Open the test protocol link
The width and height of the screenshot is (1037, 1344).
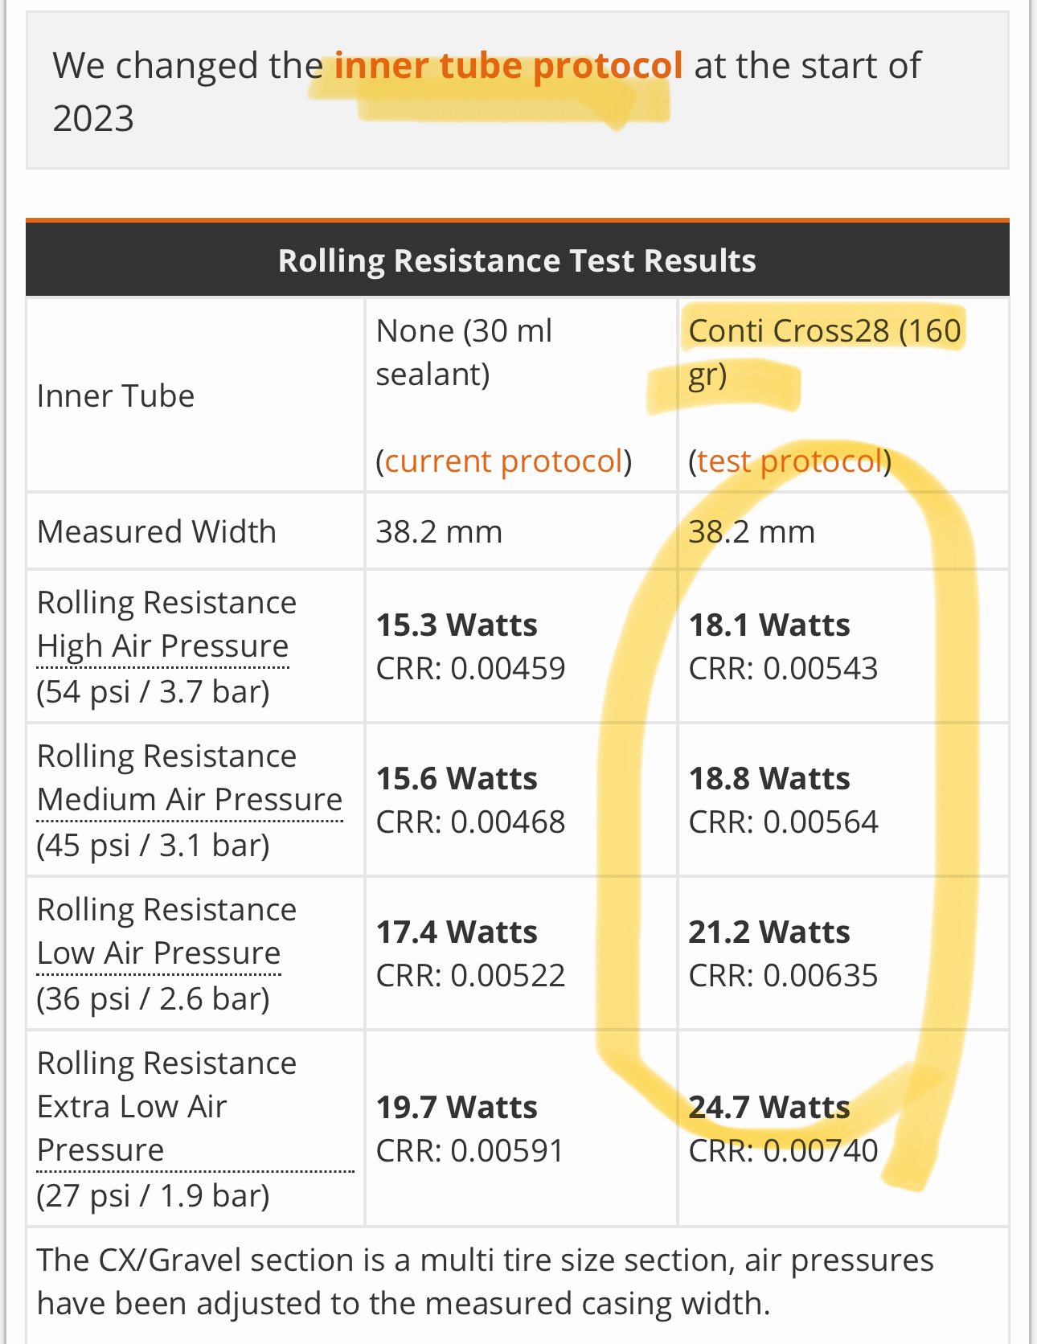click(789, 461)
